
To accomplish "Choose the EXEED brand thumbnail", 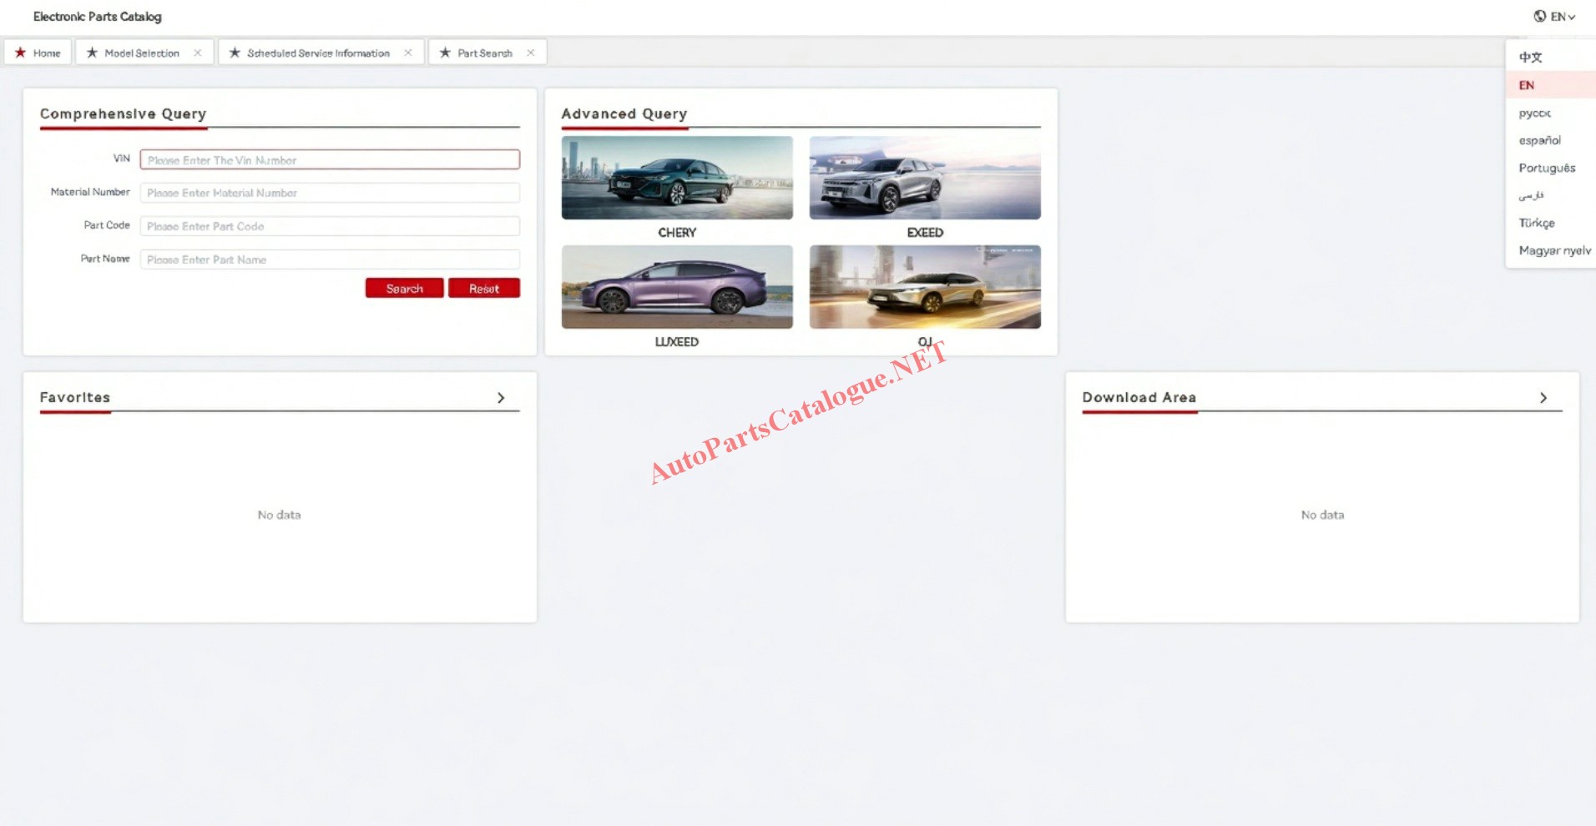I will pyautogui.click(x=925, y=178).
